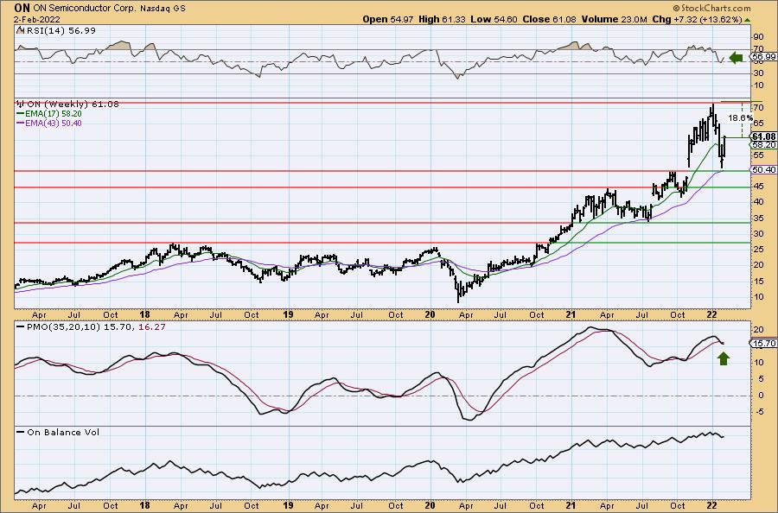
Task: Click the 50.40 EMA price tag
Action: [763, 169]
